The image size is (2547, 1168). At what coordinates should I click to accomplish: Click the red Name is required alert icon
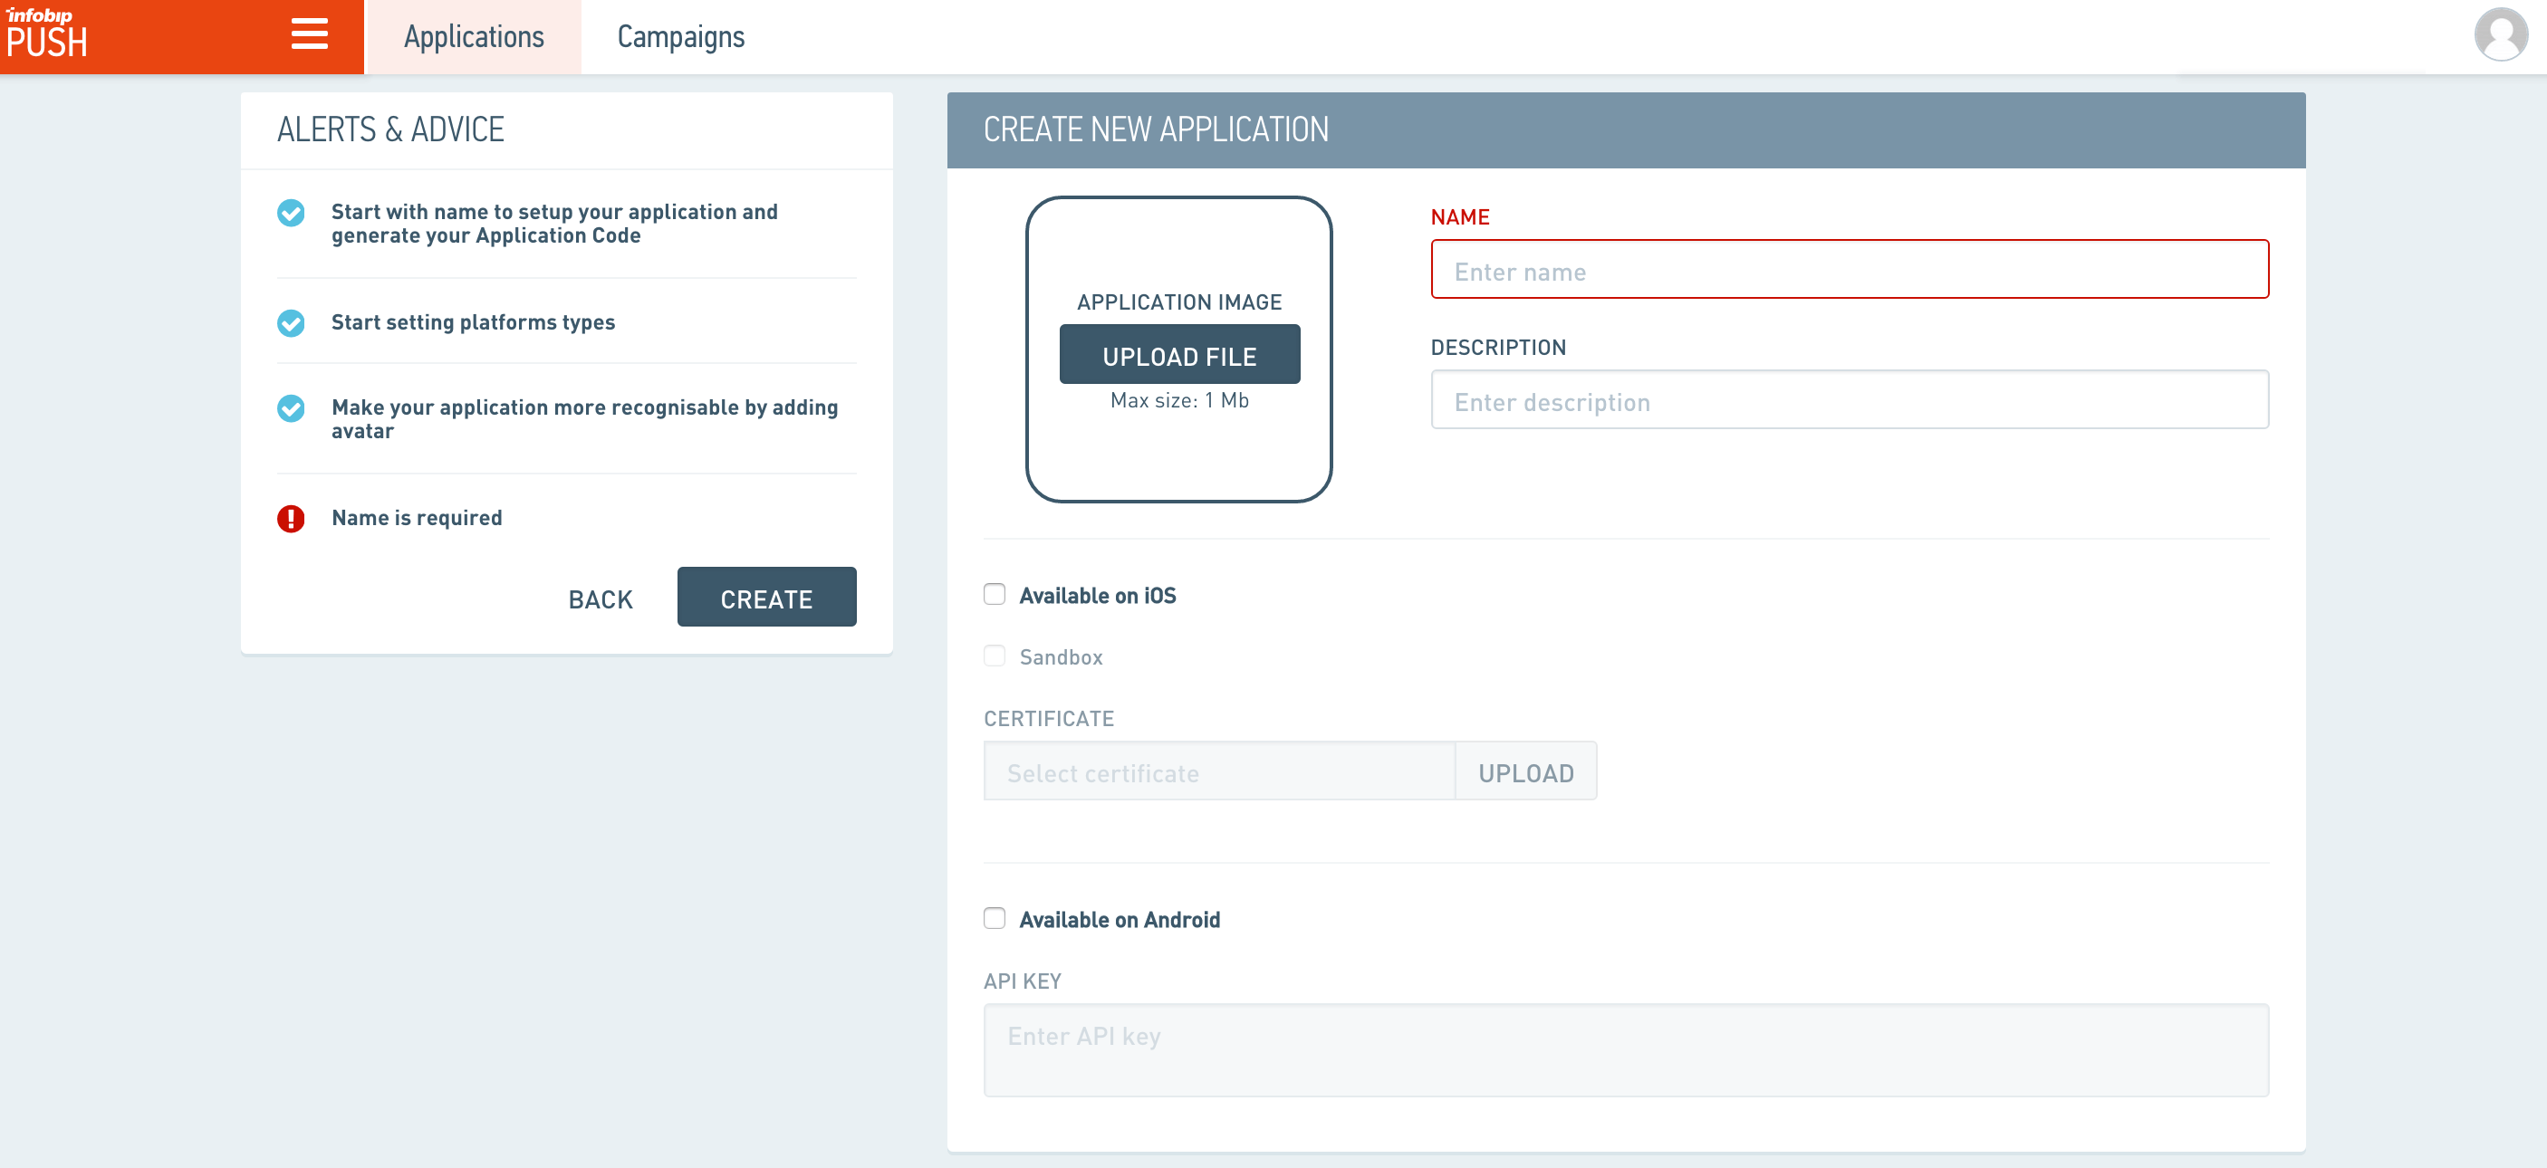point(291,518)
